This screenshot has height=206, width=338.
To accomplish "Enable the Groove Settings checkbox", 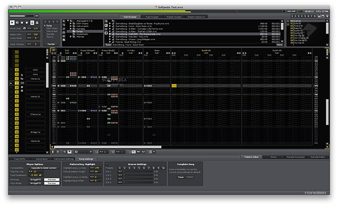I will (107, 164).
